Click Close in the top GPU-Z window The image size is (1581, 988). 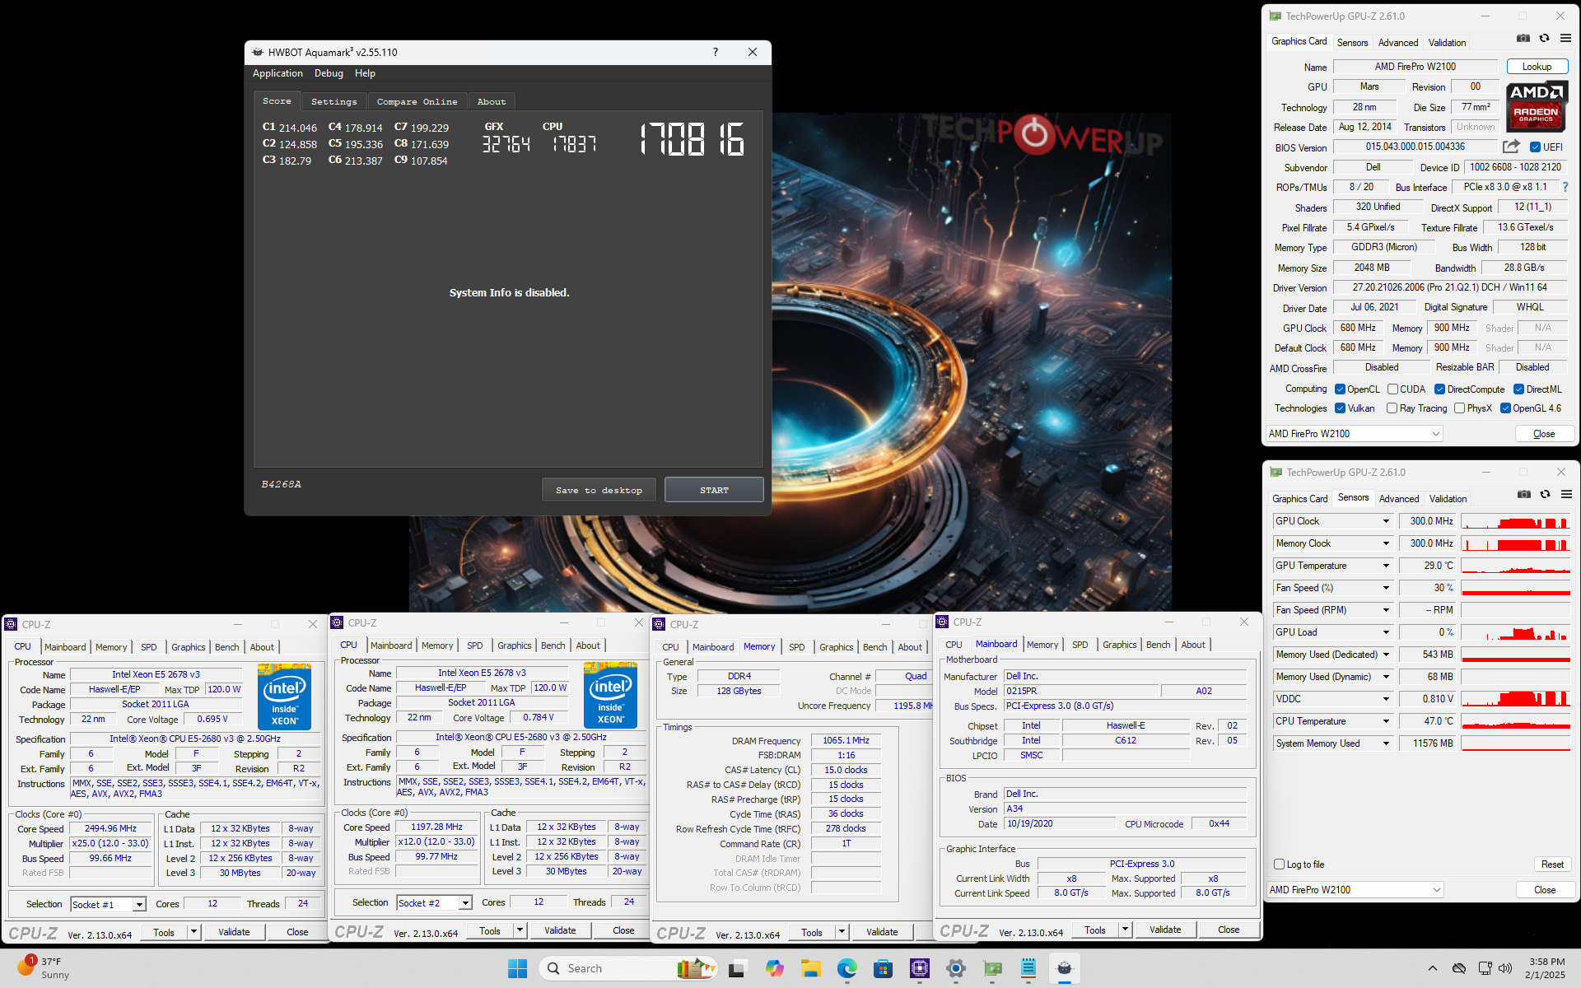click(x=1544, y=434)
